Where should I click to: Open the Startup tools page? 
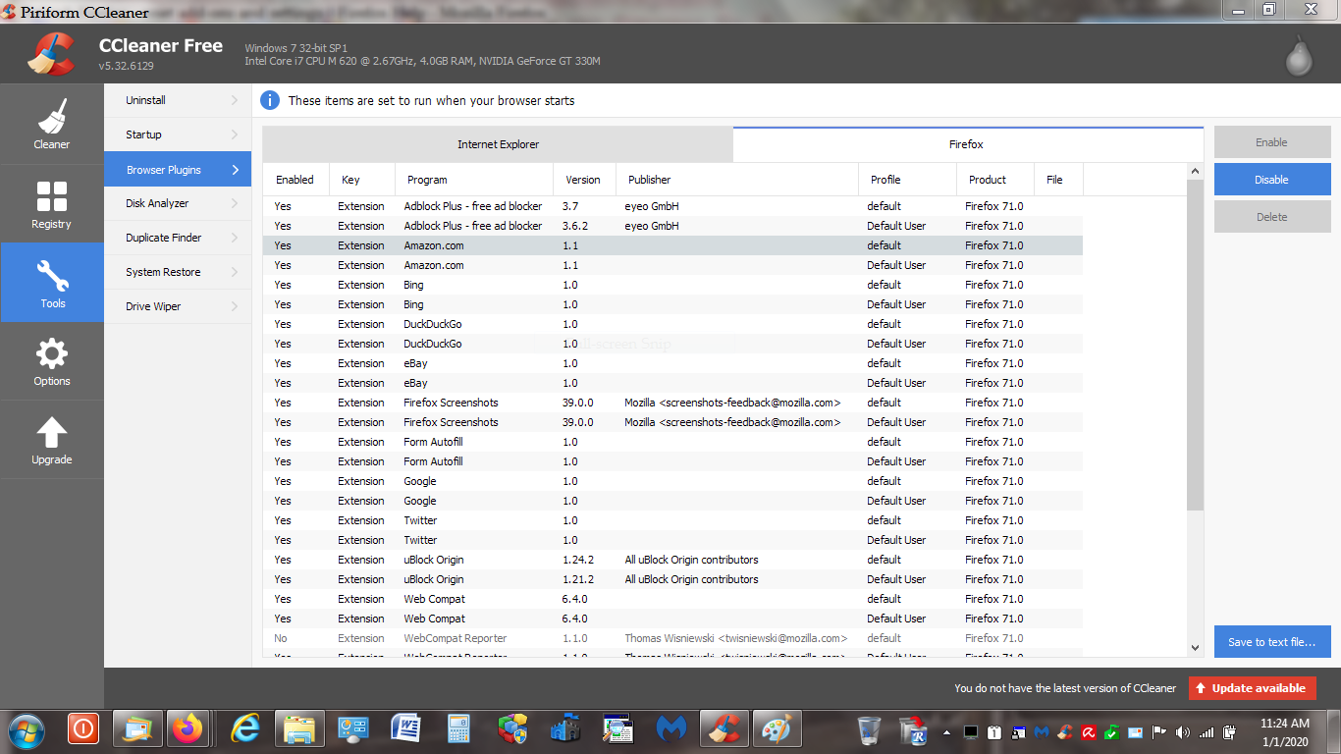coord(178,135)
